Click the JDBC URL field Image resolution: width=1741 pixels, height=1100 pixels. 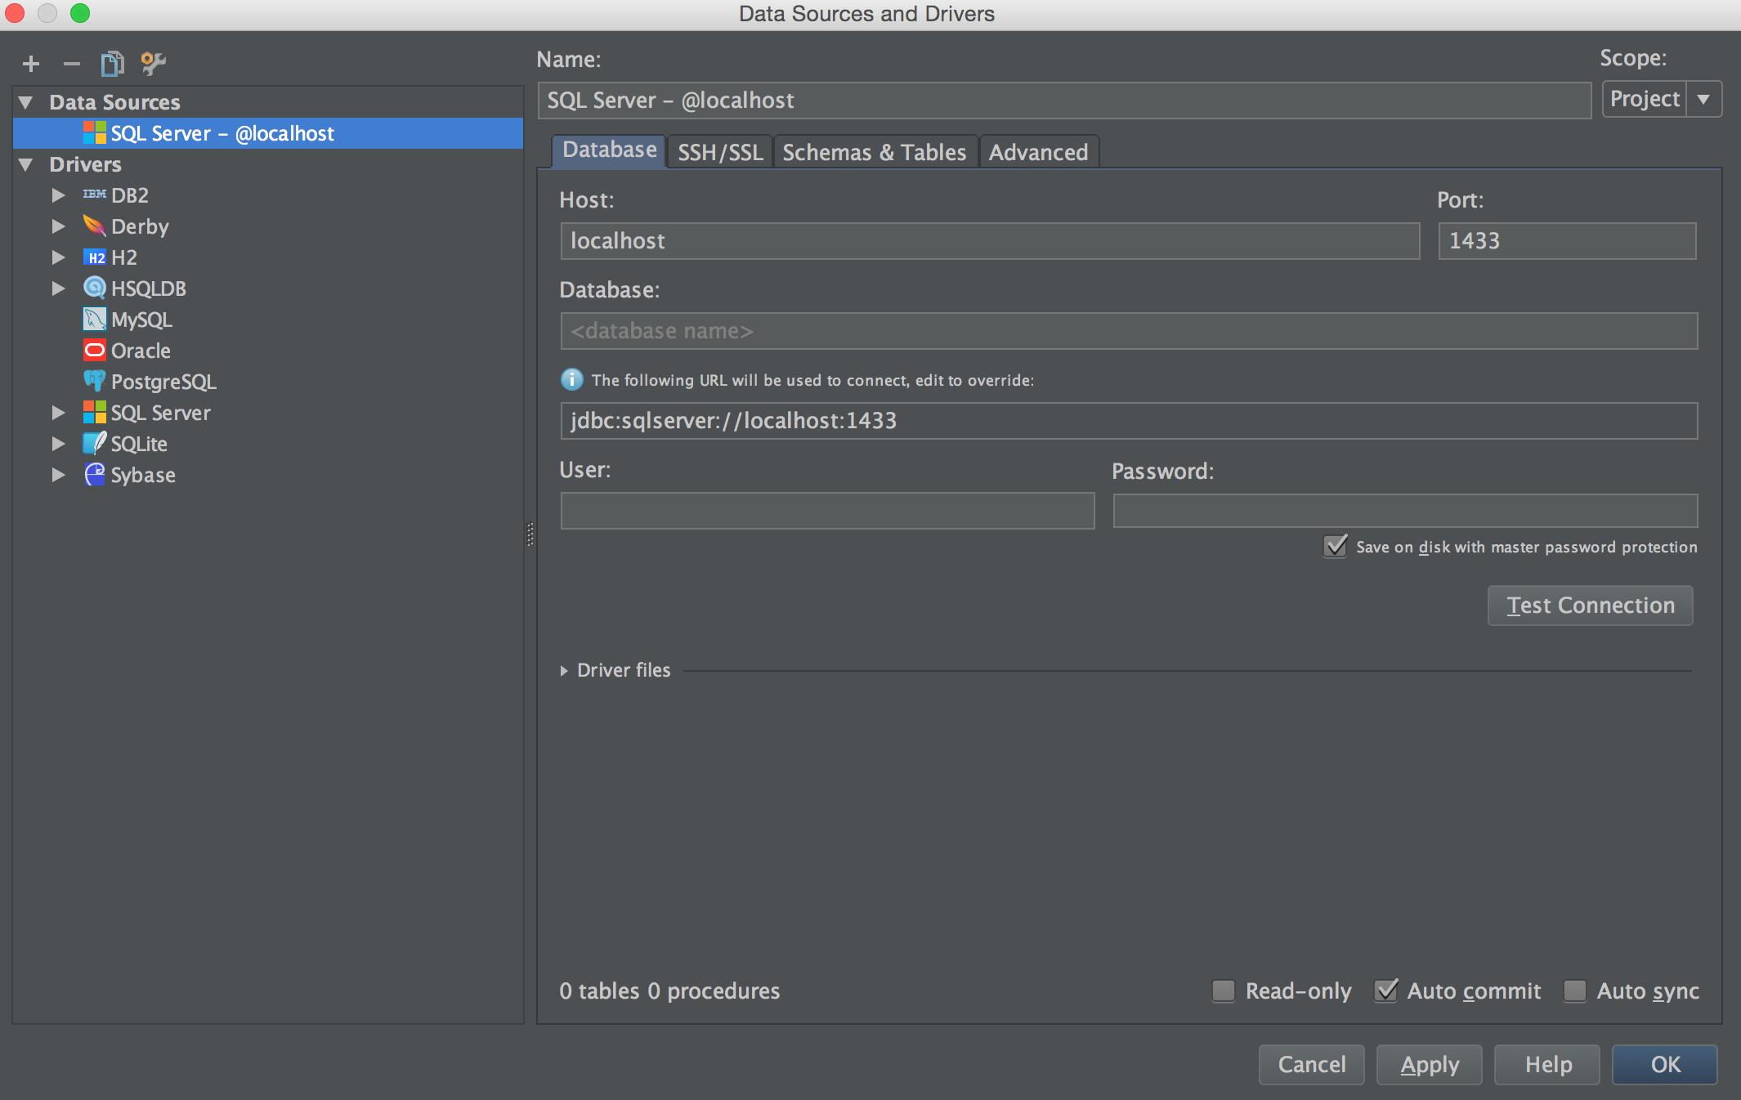(1129, 421)
